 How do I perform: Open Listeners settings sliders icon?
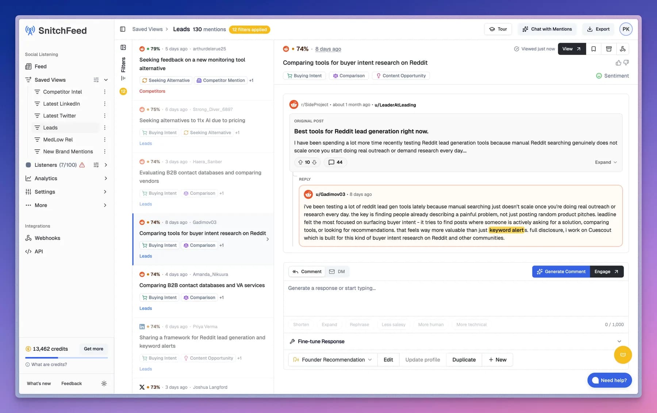pyautogui.click(x=96, y=165)
